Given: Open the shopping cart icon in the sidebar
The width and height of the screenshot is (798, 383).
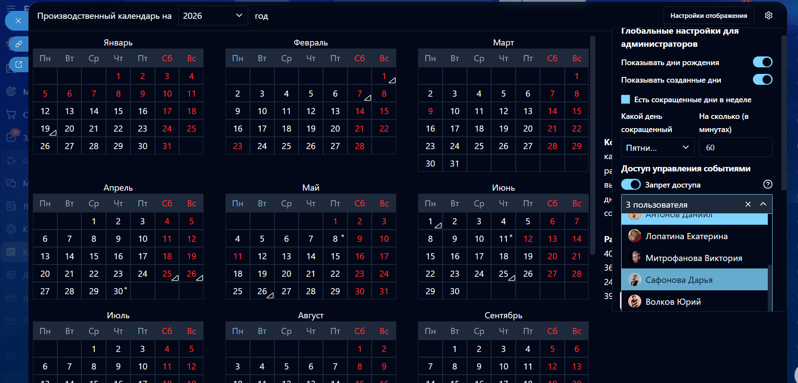Looking at the screenshot, I should click(11, 115).
